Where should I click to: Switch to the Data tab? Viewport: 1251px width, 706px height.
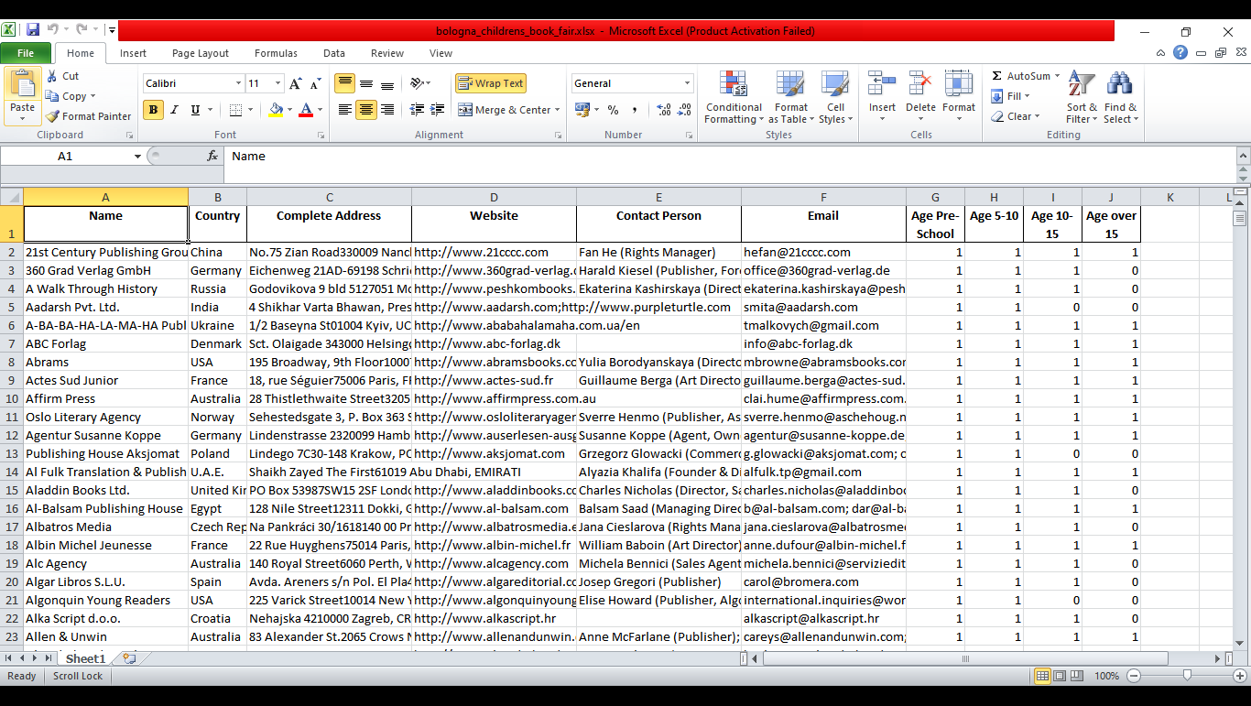click(x=334, y=53)
